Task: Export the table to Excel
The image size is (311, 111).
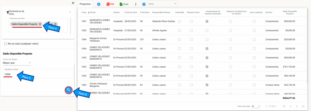Action: point(124,4)
